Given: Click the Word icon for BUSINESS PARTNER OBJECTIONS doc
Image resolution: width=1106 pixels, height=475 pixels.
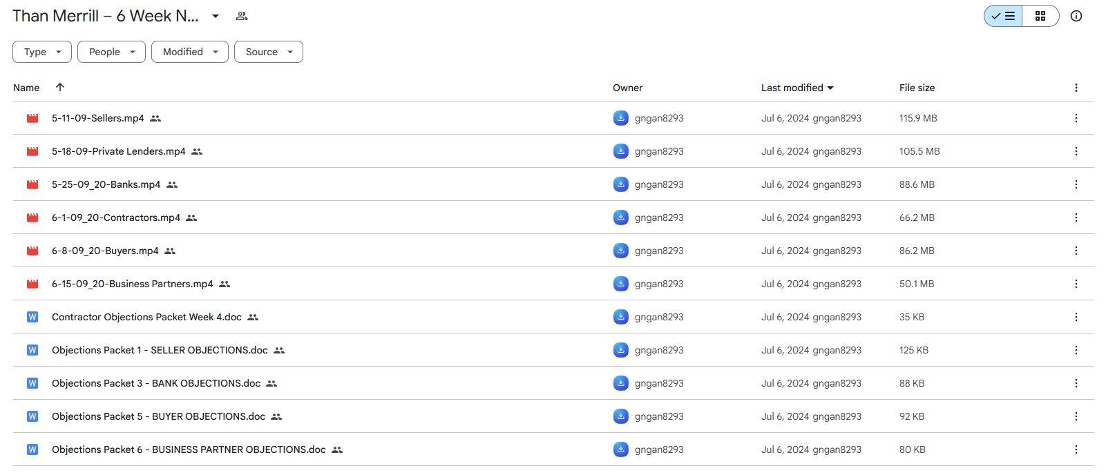Looking at the screenshot, I should 32,449.
